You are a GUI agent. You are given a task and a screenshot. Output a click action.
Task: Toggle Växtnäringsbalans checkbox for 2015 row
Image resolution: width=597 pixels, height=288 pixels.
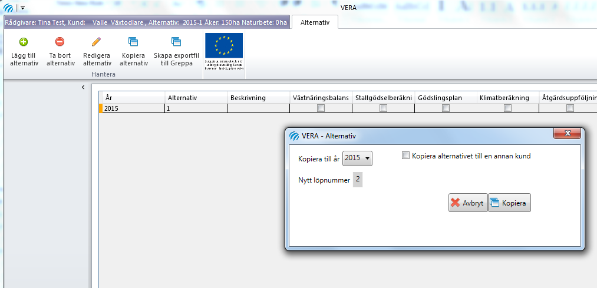click(321, 108)
